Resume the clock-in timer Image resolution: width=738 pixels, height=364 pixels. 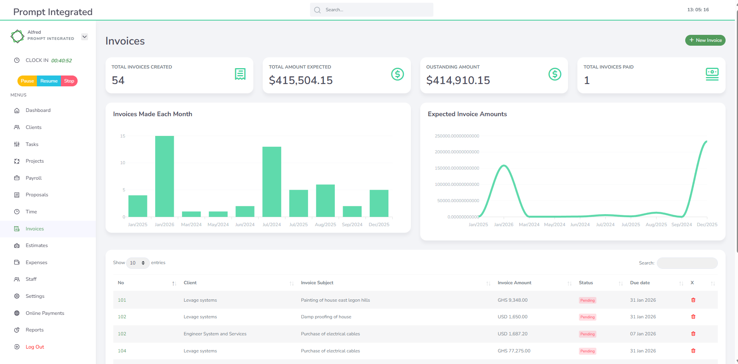49,81
